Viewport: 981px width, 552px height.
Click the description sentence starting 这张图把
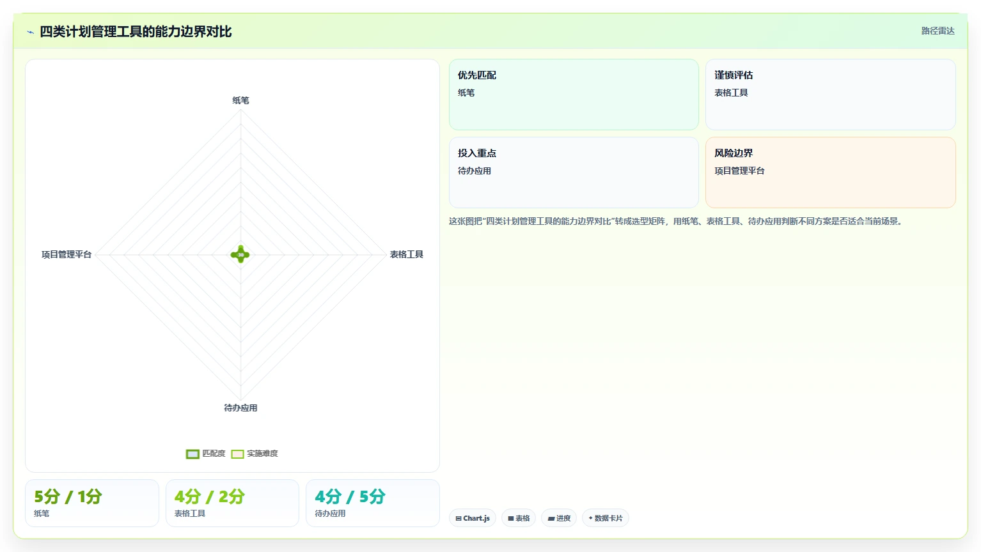(677, 221)
